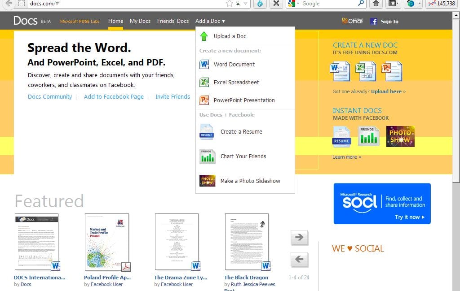Screen dimensions: 460x291
Task: Open the Poland Profile Ap... document thumbnail
Action: pos(107,242)
